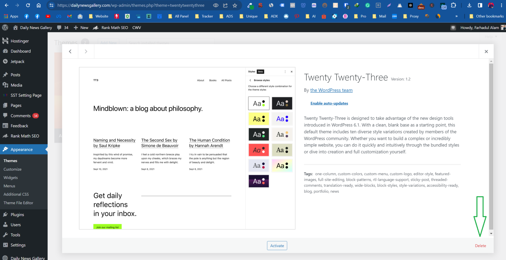The height and width of the screenshot is (260, 506).
Task: Open the browser three-dot menu
Action: 502,5
